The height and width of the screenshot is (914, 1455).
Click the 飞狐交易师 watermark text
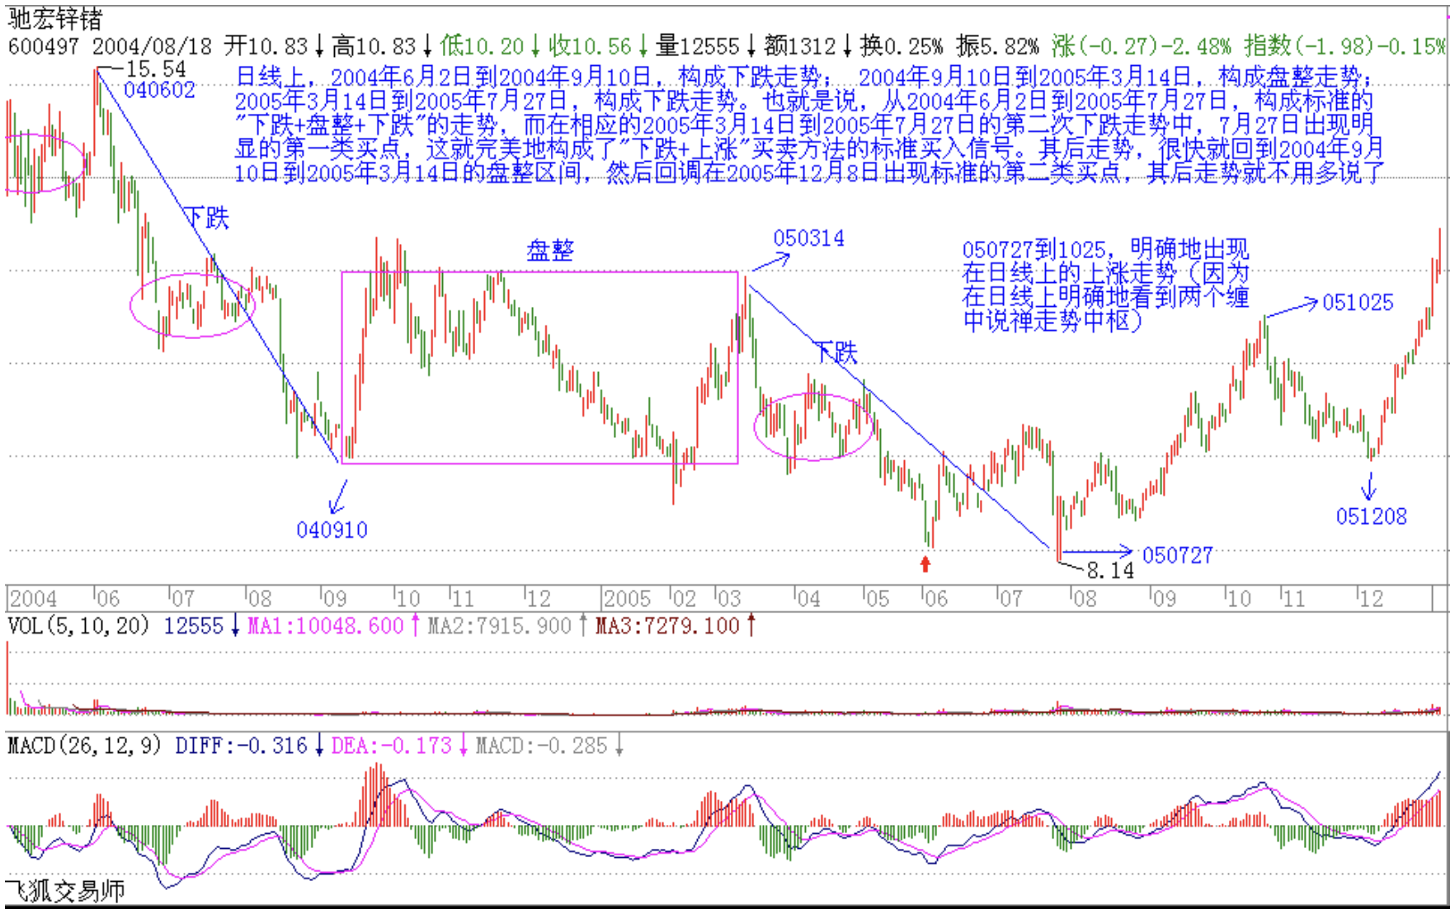[65, 892]
